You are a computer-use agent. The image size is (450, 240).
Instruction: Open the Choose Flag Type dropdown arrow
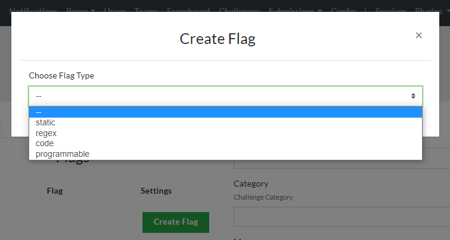413,96
